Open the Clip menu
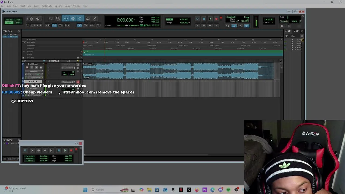 tap(29, 6)
